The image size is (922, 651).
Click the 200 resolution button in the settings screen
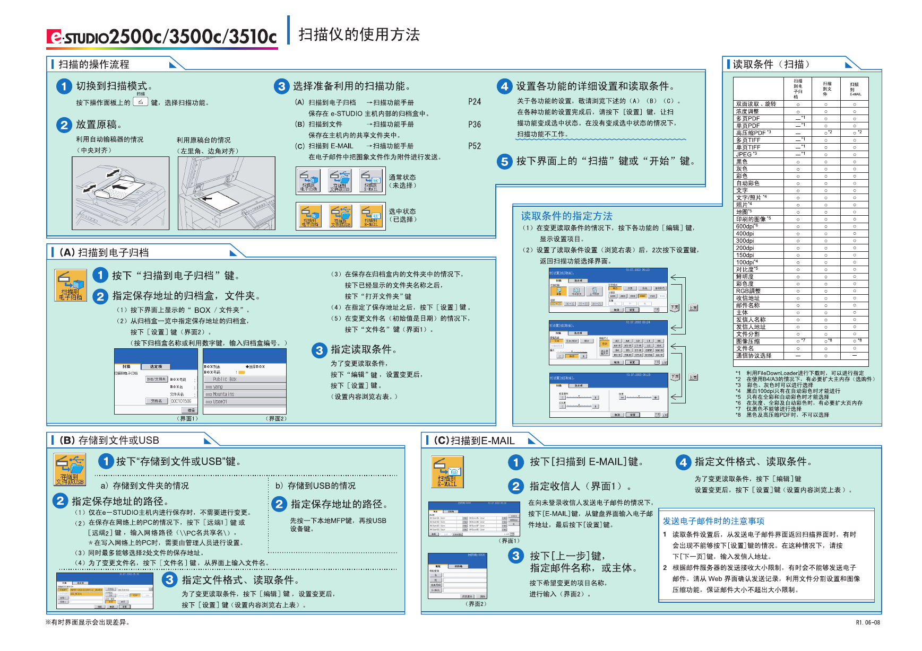[x=642, y=296]
